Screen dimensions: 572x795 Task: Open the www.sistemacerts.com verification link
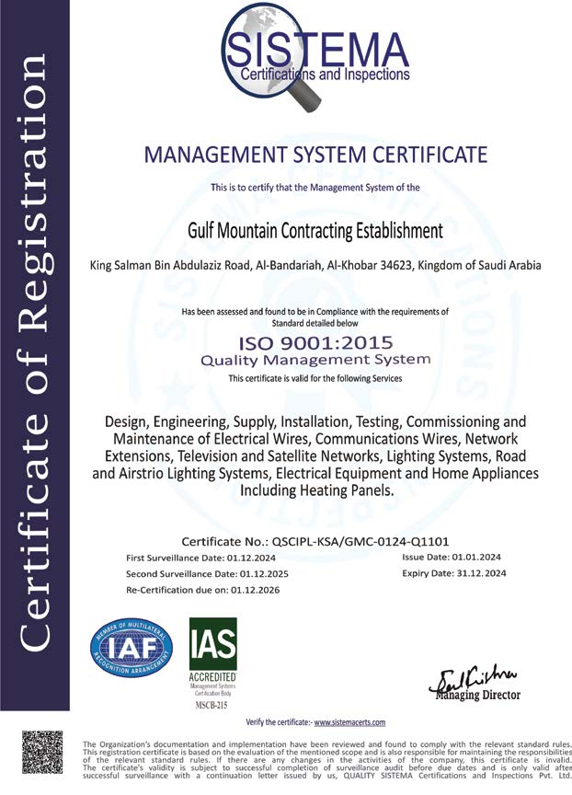click(349, 722)
